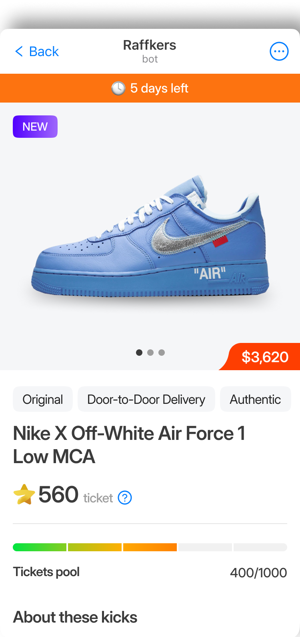
Task: Select the first carousel dot indicator
Action: [139, 353]
